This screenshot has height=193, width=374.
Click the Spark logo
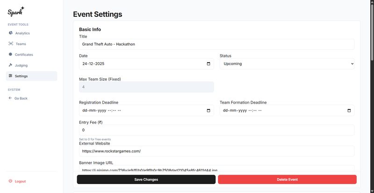click(x=16, y=12)
